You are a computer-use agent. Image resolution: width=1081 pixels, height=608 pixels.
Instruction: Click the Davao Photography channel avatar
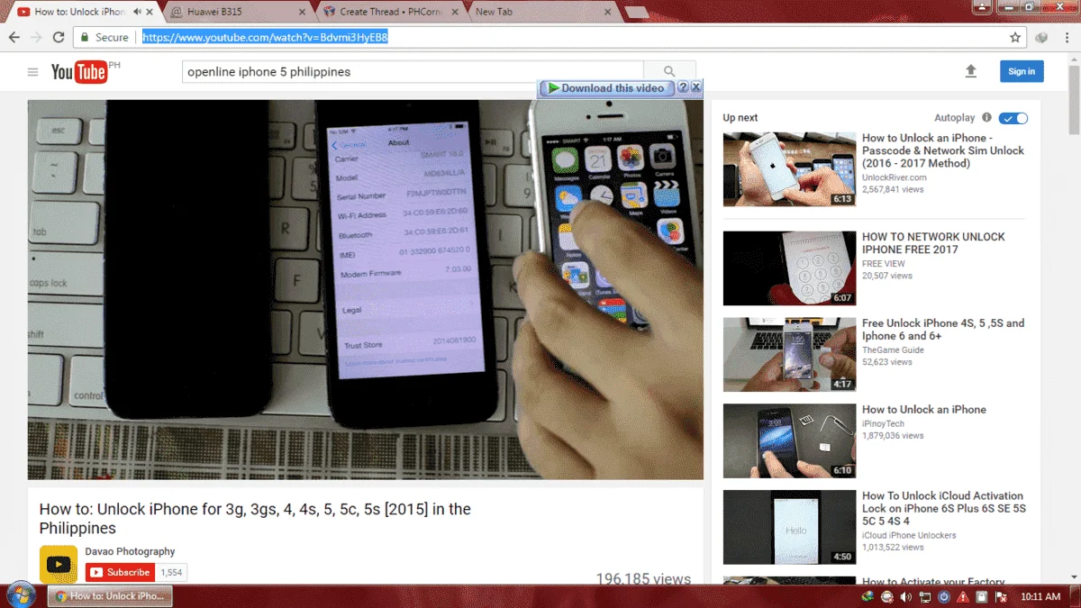(x=59, y=564)
